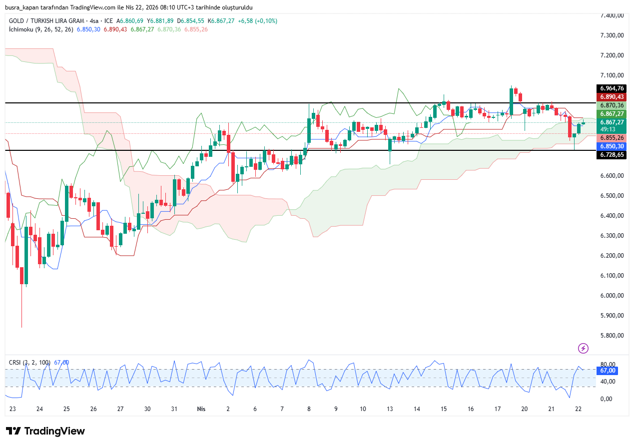
Task: Click the purple lightning bolt icon
Action: click(x=583, y=348)
